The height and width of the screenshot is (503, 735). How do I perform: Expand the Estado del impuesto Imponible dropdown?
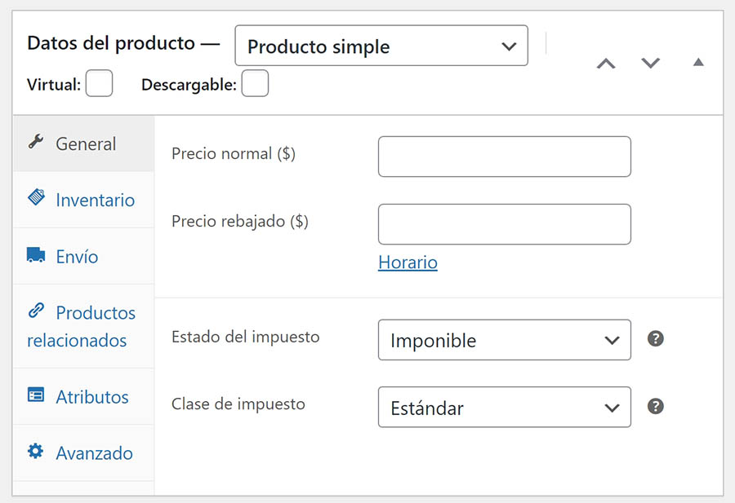click(x=504, y=340)
